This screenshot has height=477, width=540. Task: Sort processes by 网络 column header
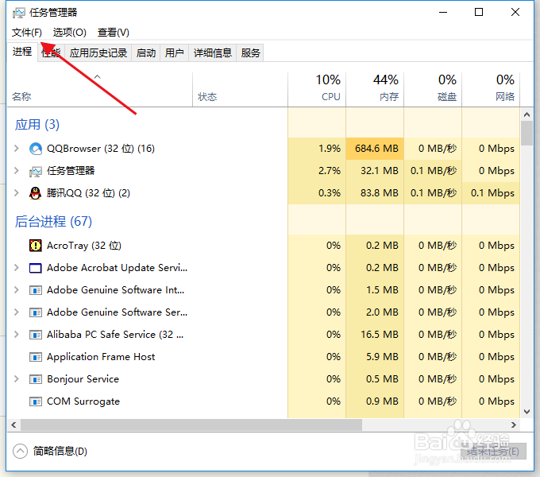point(491,89)
